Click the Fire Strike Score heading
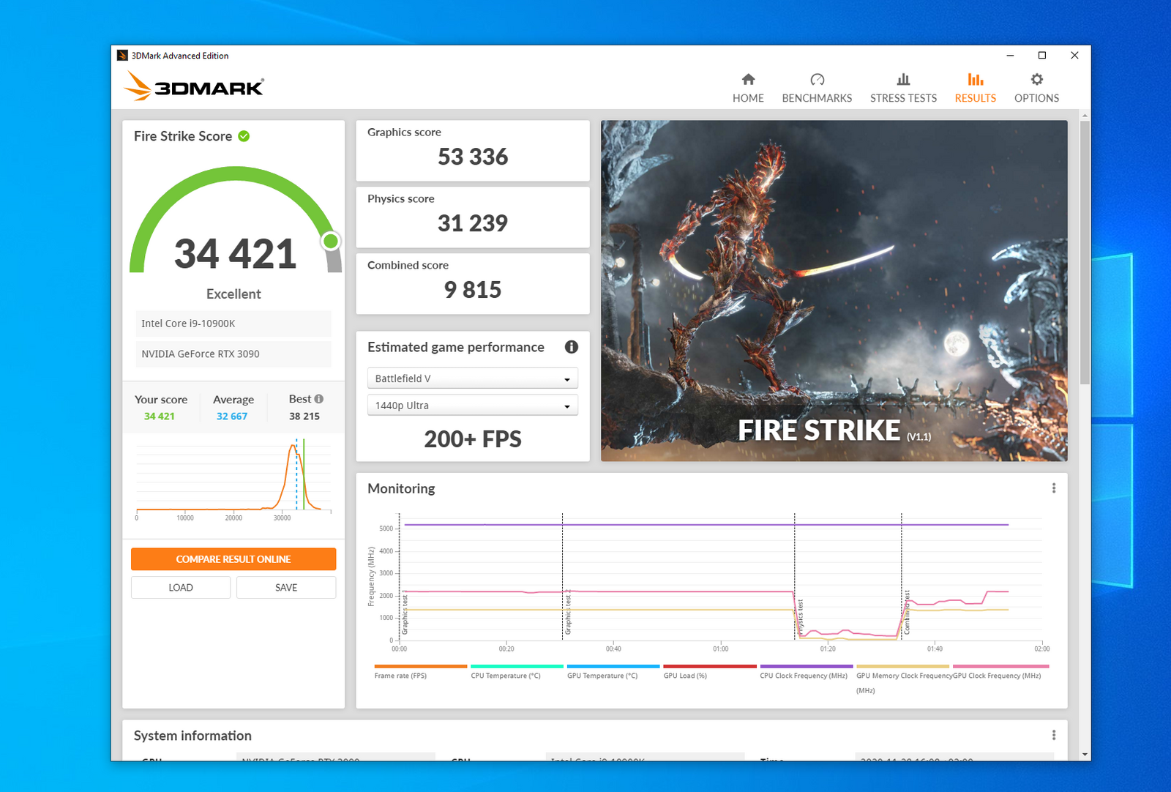 click(183, 136)
